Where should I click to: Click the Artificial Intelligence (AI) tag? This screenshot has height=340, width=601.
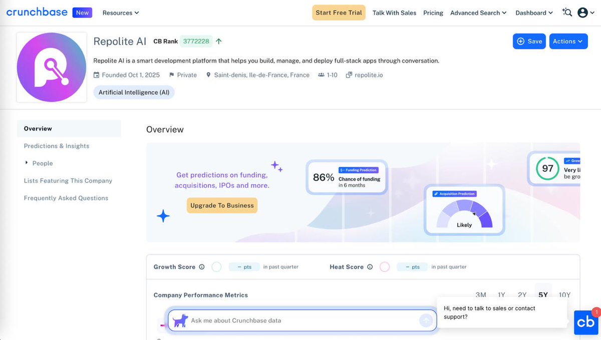click(x=134, y=92)
